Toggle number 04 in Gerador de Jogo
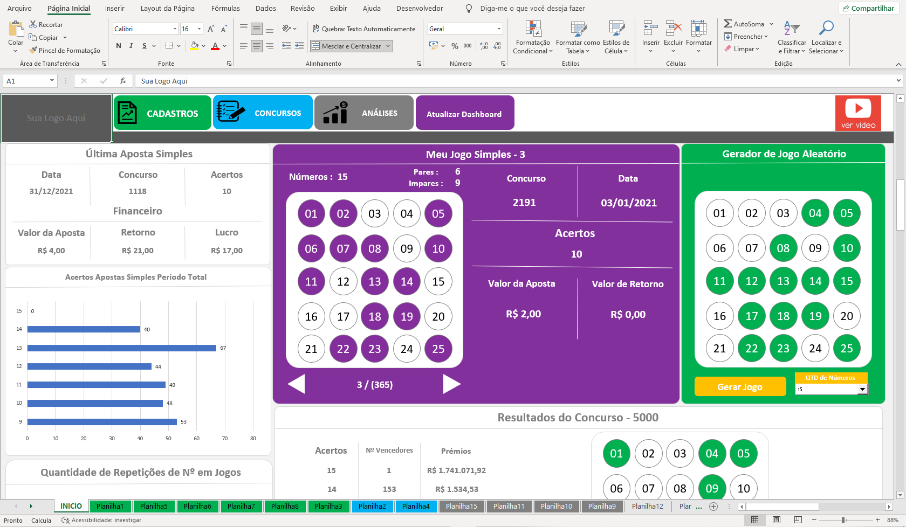906x527 pixels. 815,213
